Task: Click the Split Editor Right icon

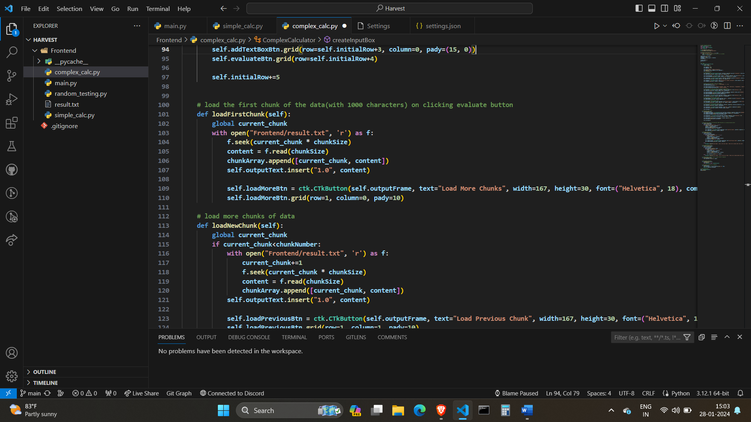Action: [x=727, y=26]
